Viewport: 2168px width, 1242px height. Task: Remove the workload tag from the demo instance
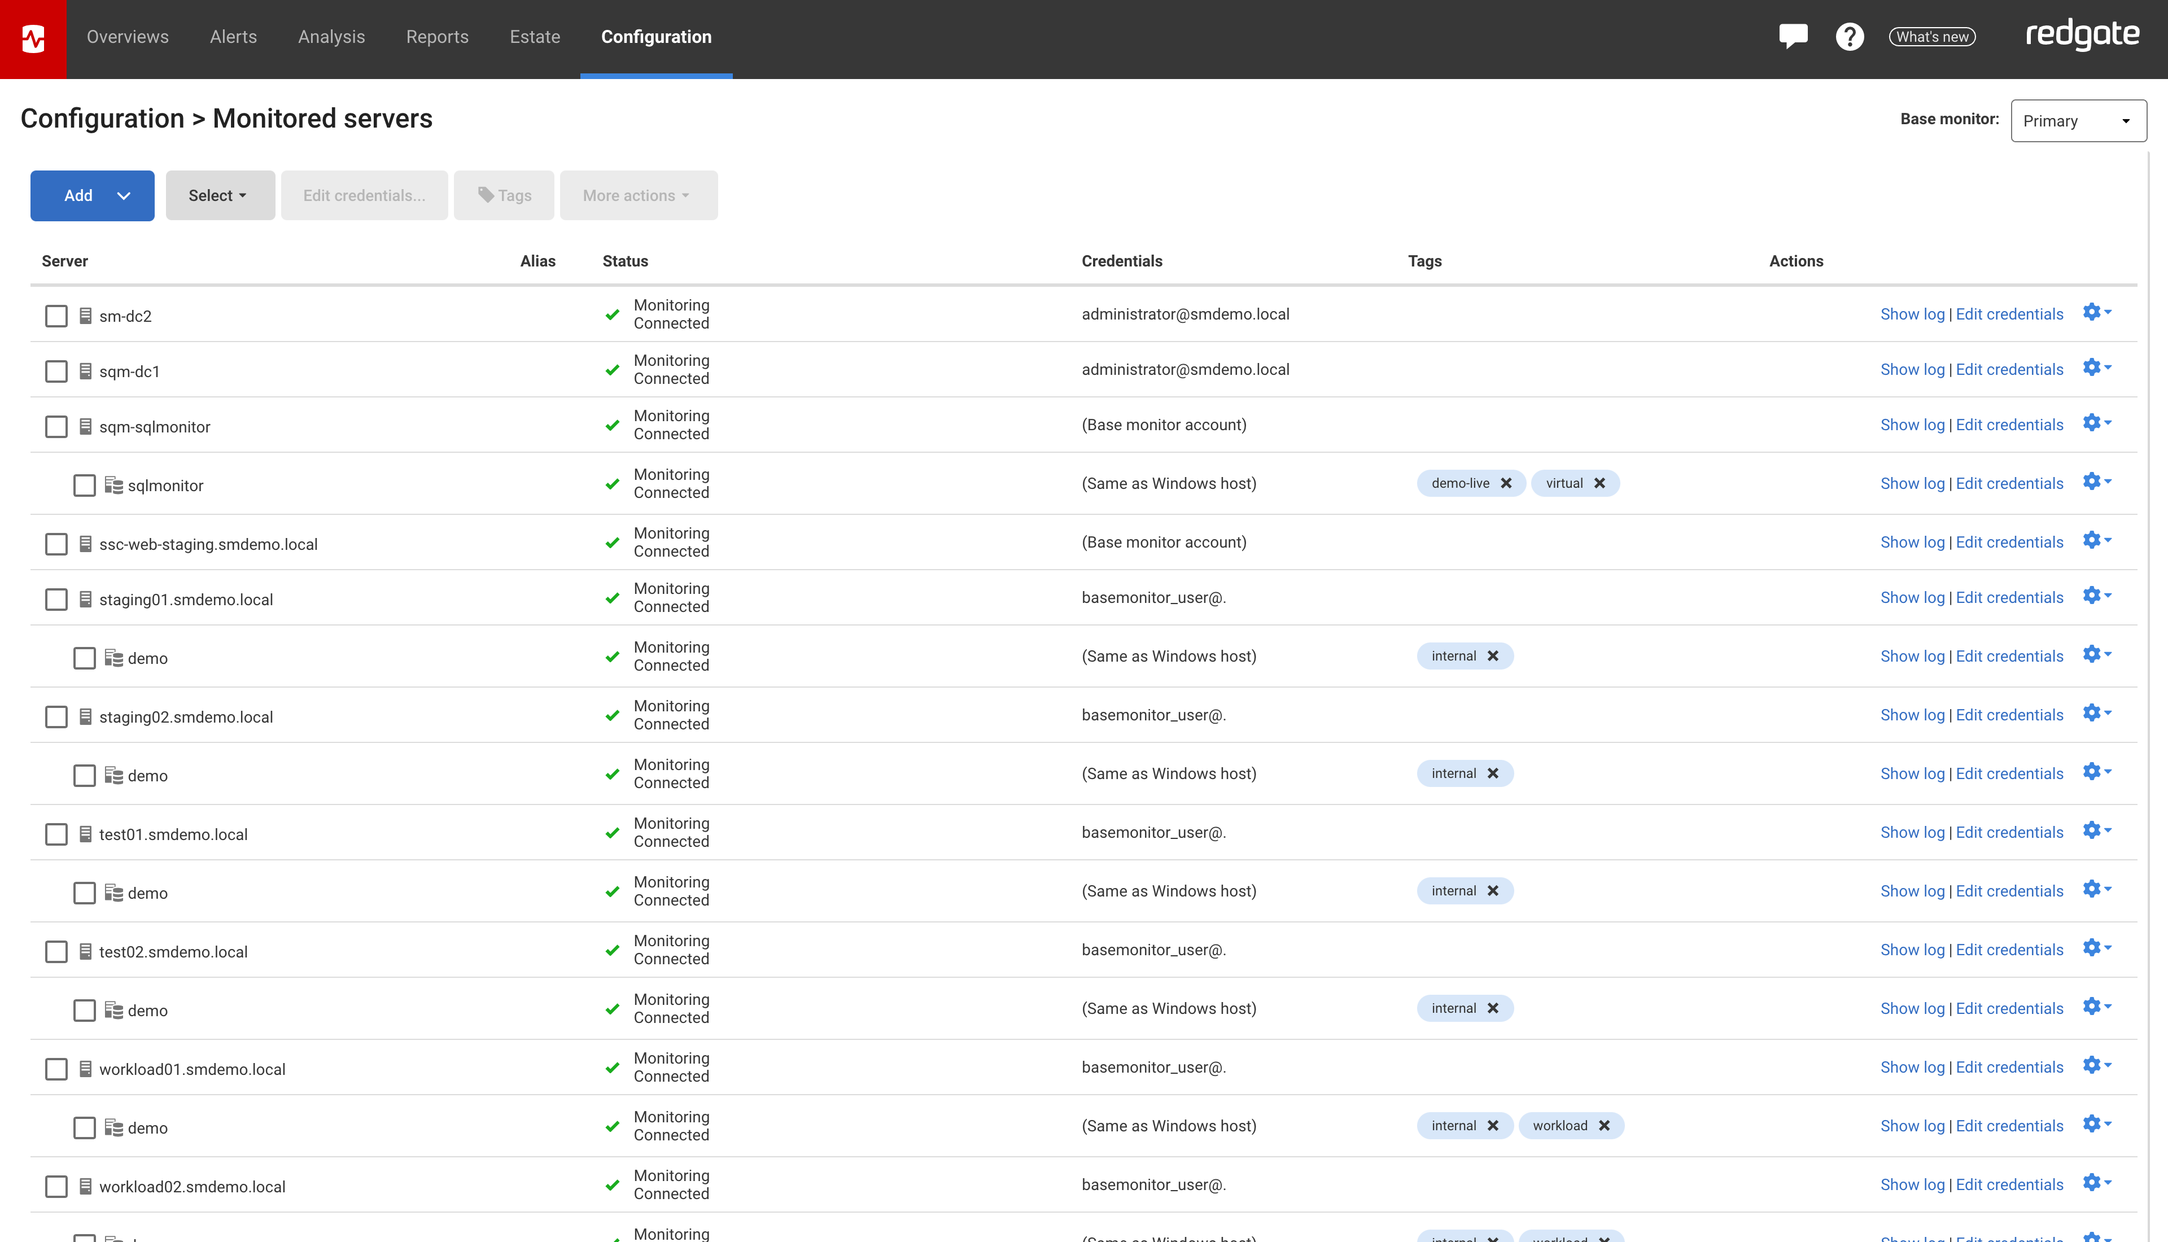point(1603,1125)
